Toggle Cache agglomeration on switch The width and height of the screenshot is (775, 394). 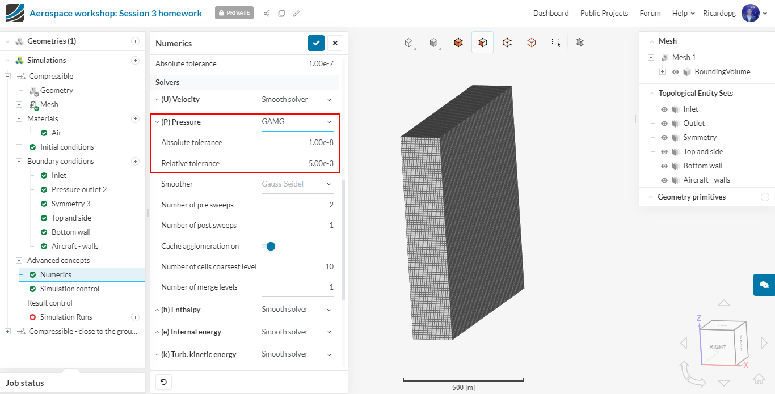pyautogui.click(x=268, y=246)
